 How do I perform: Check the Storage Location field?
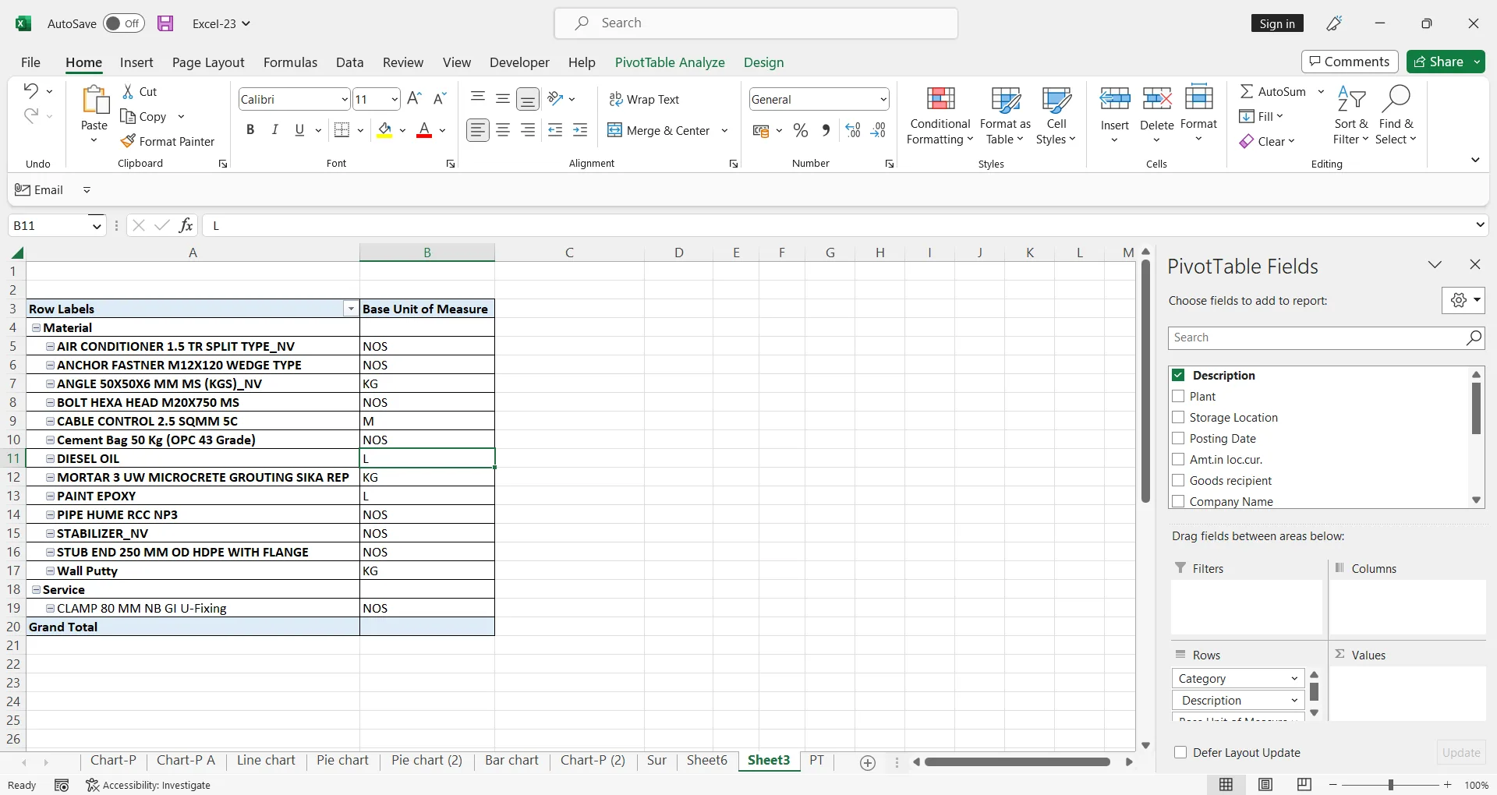point(1178,417)
